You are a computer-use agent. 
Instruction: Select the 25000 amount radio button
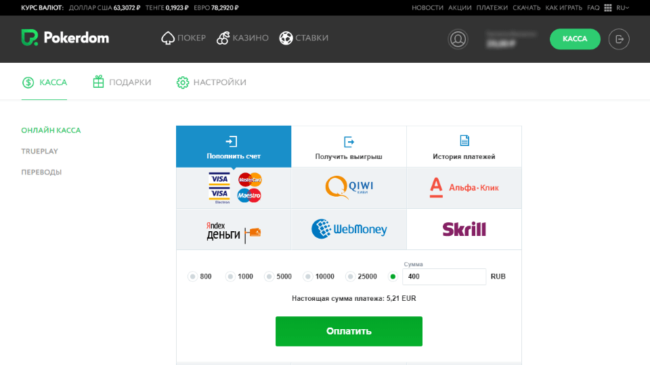[350, 276]
